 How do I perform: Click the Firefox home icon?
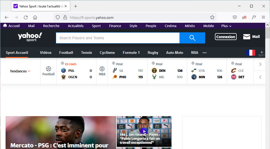(35, 17)
